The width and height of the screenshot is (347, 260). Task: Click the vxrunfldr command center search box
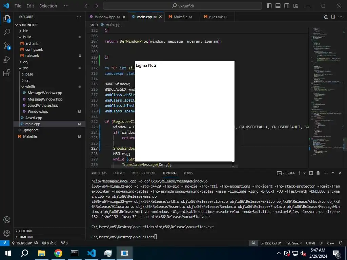point(182,6)
